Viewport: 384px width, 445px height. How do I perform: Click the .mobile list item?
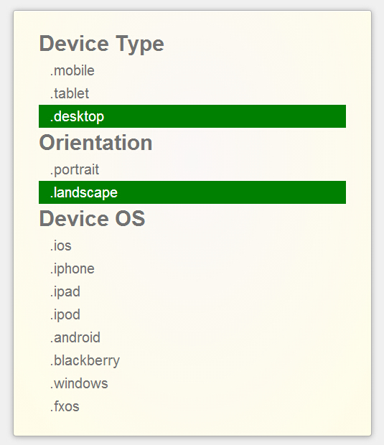pyautogui.click(x=192, y=70)
